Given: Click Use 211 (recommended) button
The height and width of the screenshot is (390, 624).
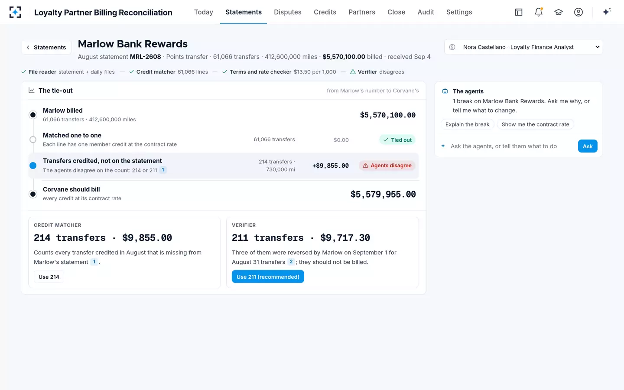Looking at the screenshot, I should 268,277.
